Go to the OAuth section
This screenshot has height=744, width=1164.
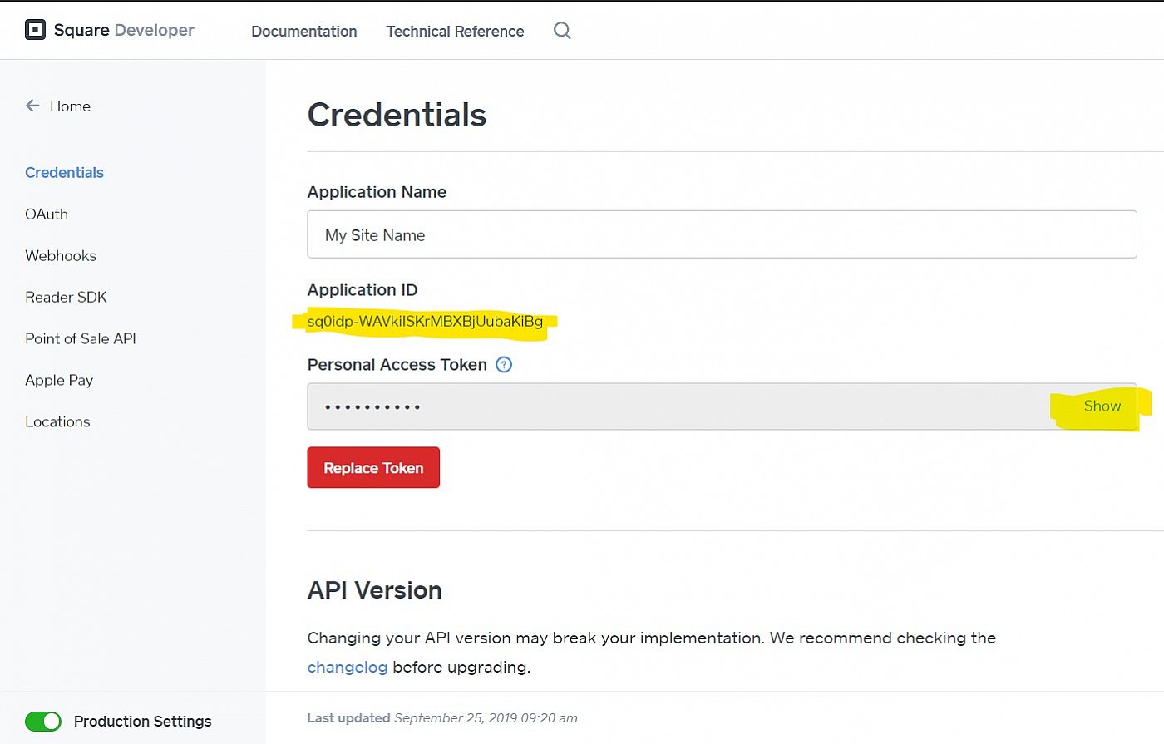(47, 214)
